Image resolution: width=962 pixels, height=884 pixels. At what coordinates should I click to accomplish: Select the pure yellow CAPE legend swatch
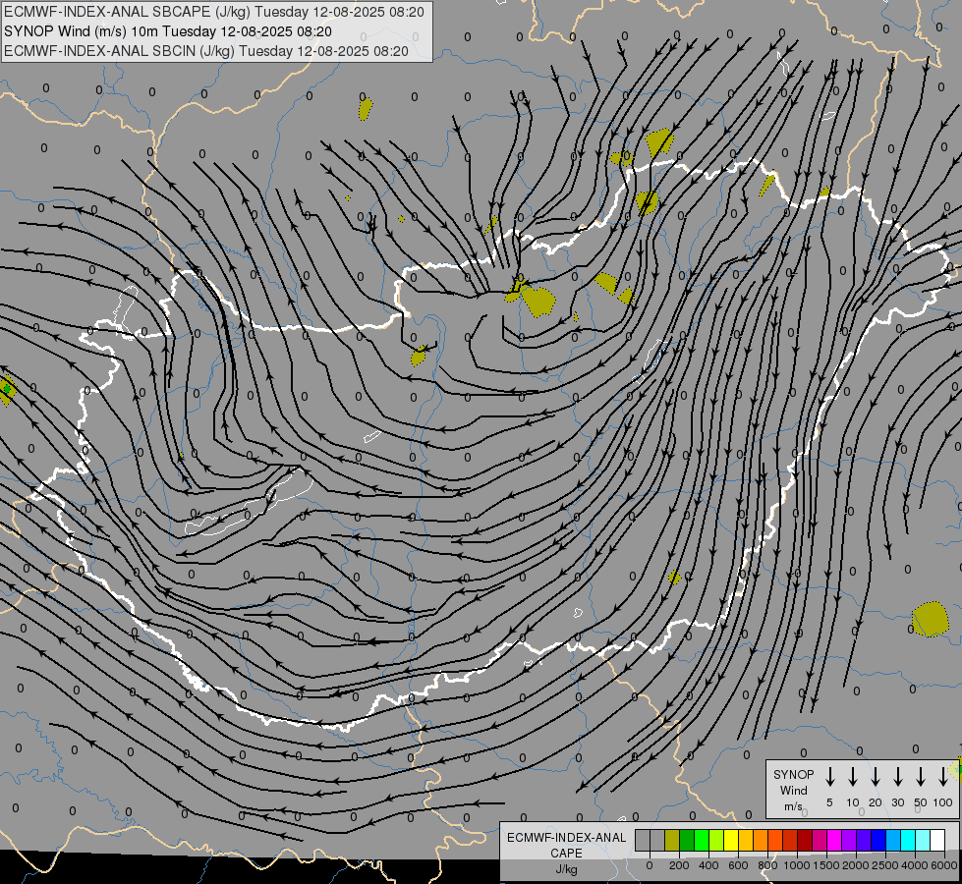point(731,841)
